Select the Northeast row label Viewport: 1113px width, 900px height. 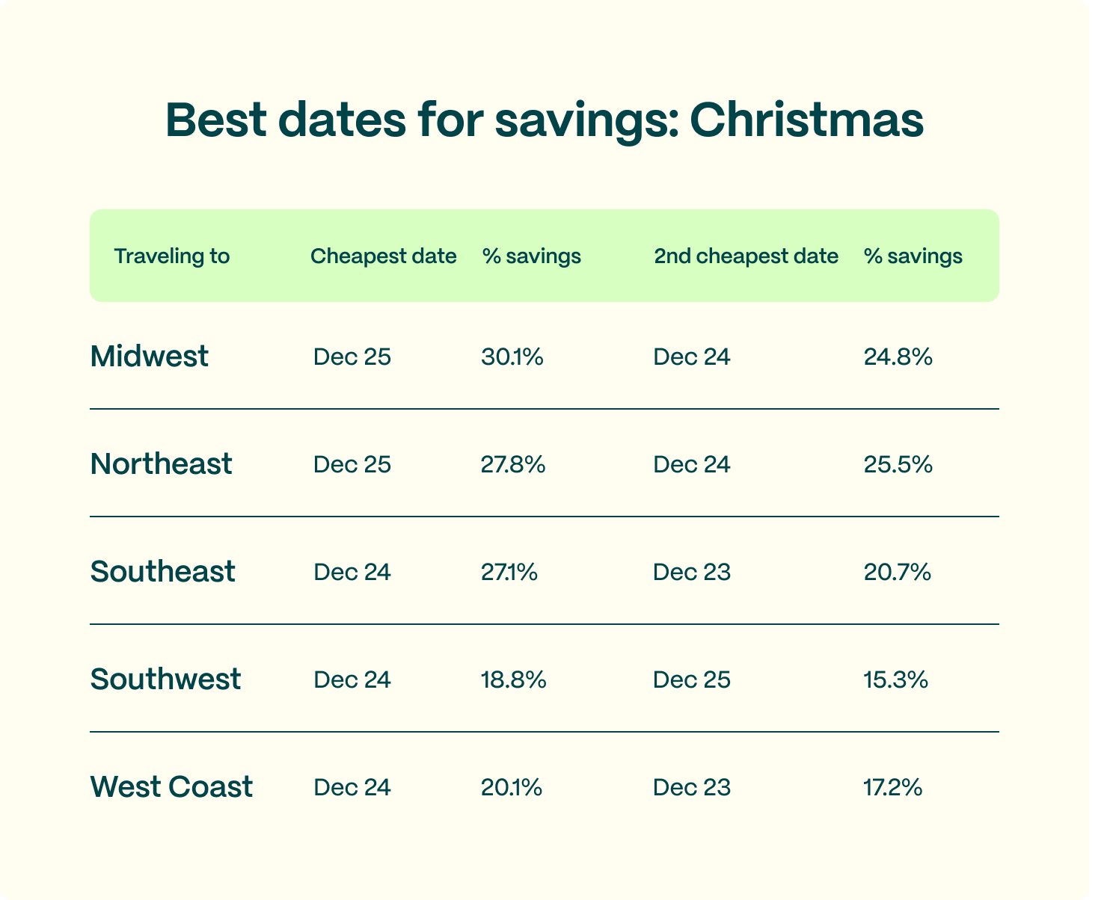pos(161,464)
